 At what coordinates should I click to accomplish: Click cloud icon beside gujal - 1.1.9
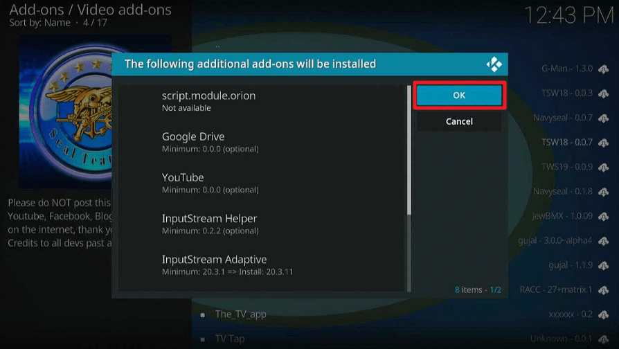click(x=603, y=265)
